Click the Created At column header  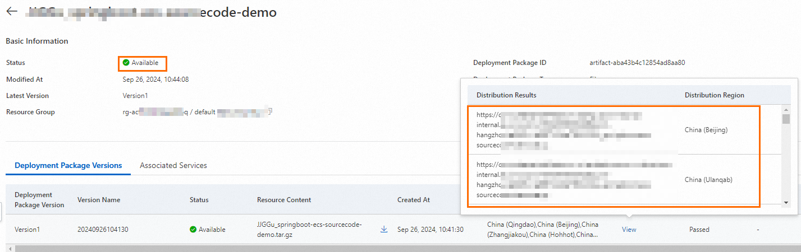pyautogui.click(x=414, y=200)
